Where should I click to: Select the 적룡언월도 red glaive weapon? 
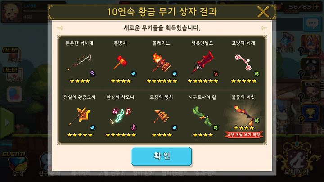[202, 62]
